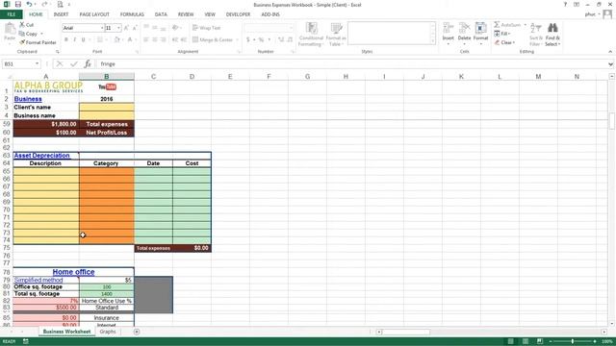This screenshot has height=346, width=616.
Task: Confirm entry with formula bar checkmark
Action: (74, 64)
